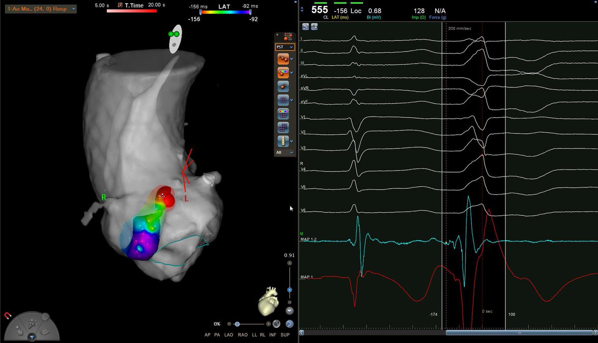
Task: Click the scroll-left arrow on the ECG scrollbar
Action: [x=301, y=333]
